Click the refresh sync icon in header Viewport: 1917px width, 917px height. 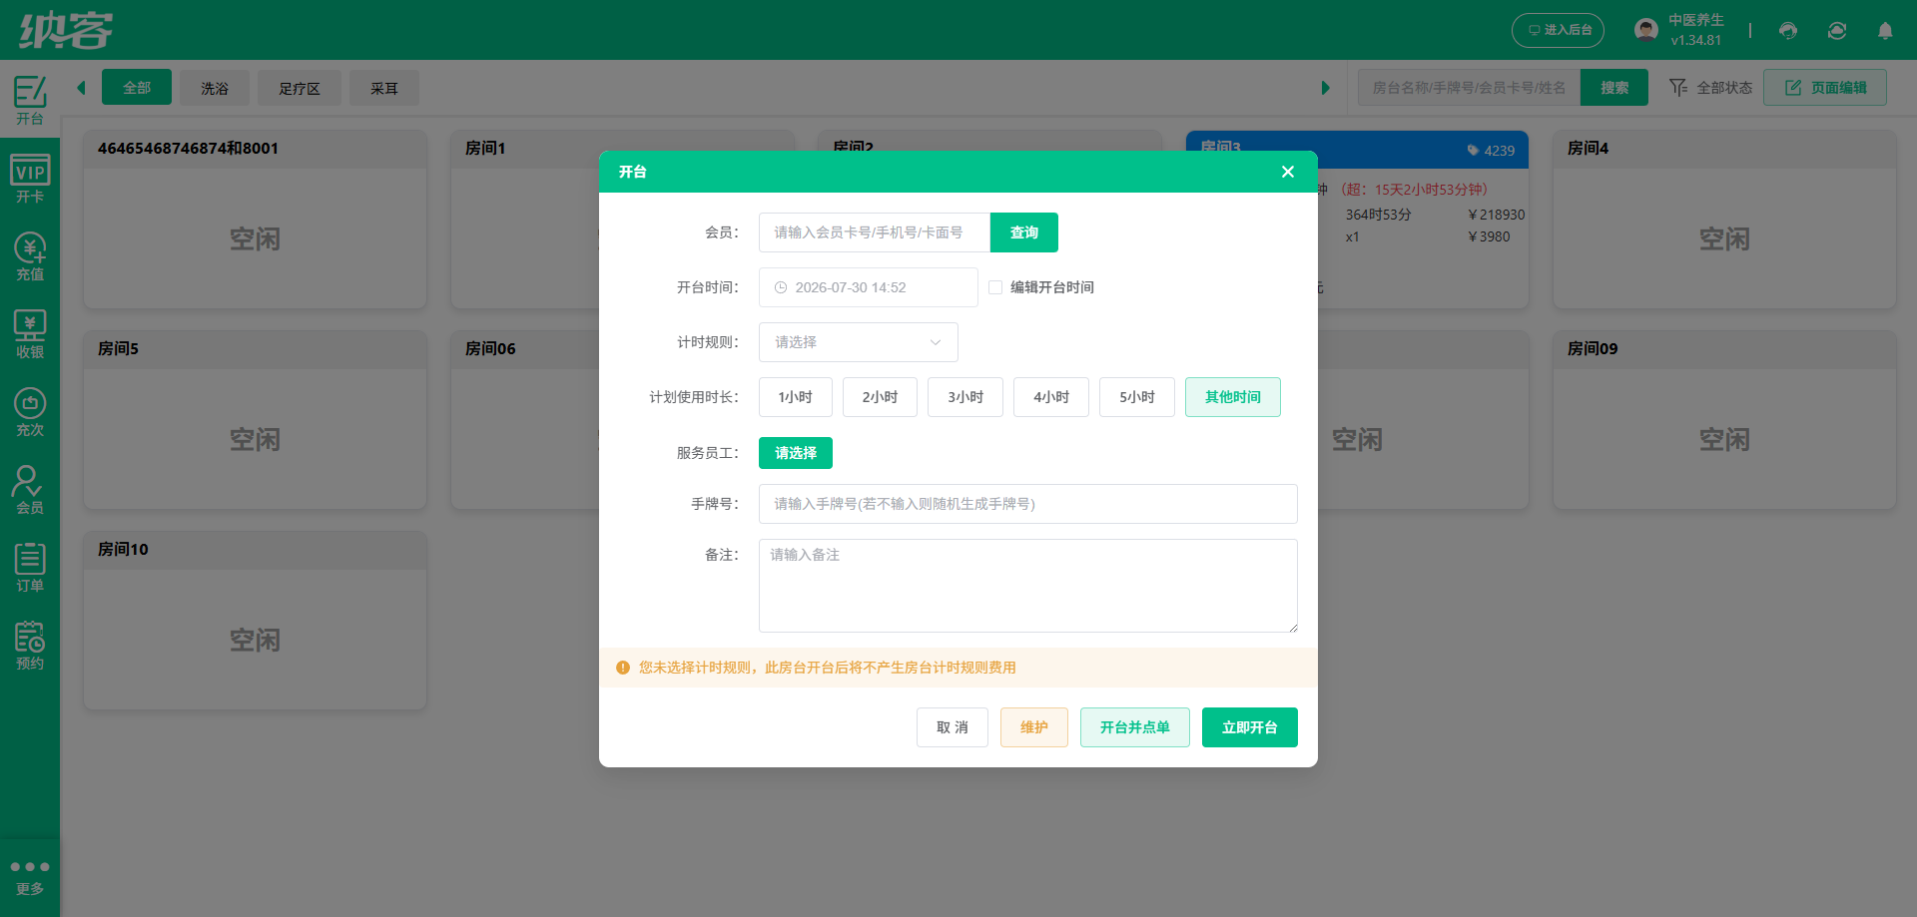pos(1837,31)
